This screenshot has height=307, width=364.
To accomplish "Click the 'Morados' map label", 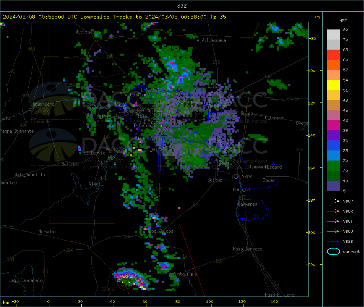I will pos(47,232).
